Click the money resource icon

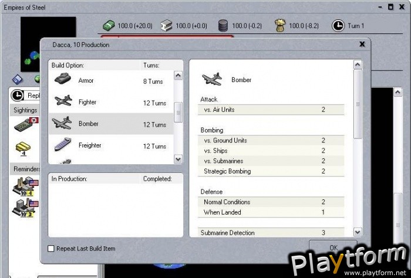click(x=109, y=26)
